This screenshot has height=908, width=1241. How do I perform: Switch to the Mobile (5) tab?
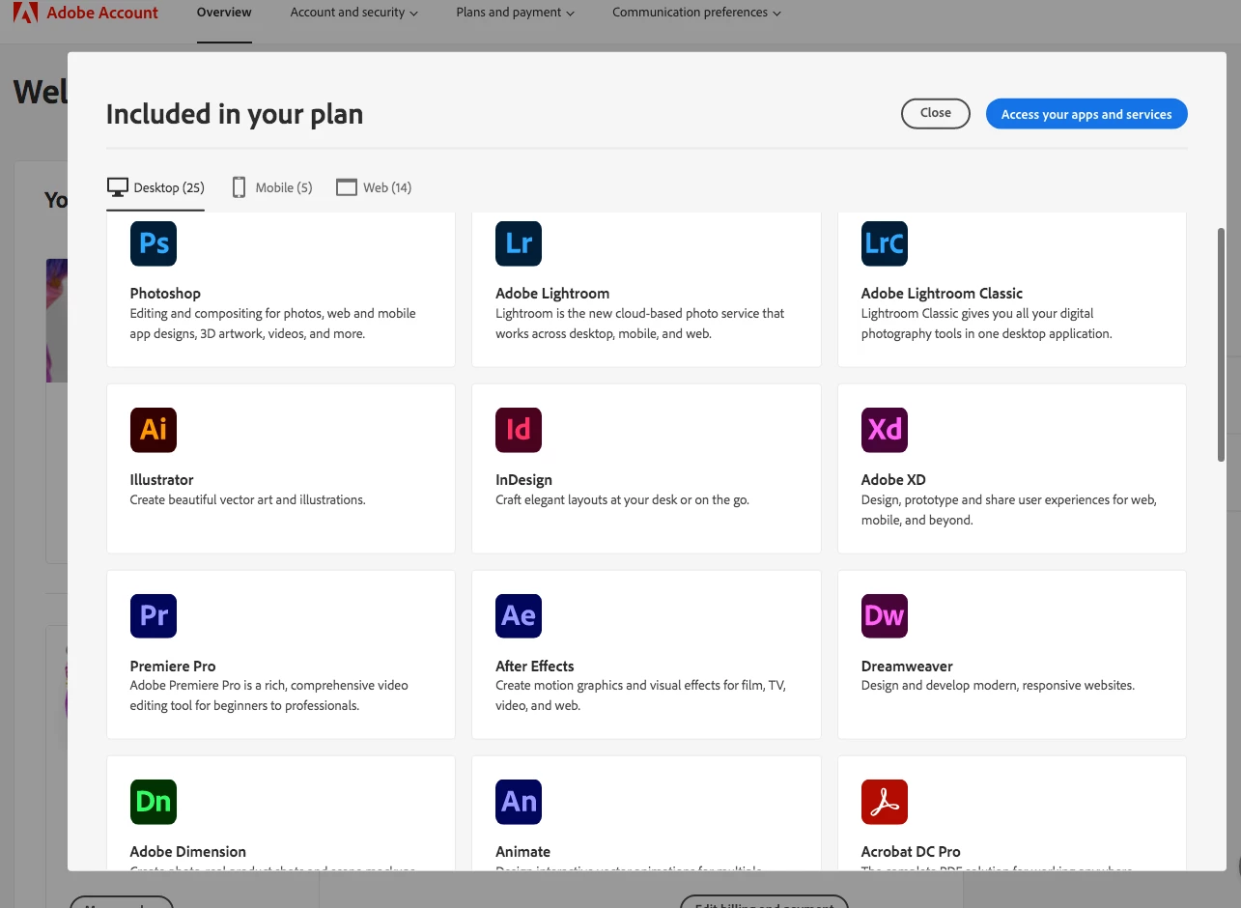[272, 187]
